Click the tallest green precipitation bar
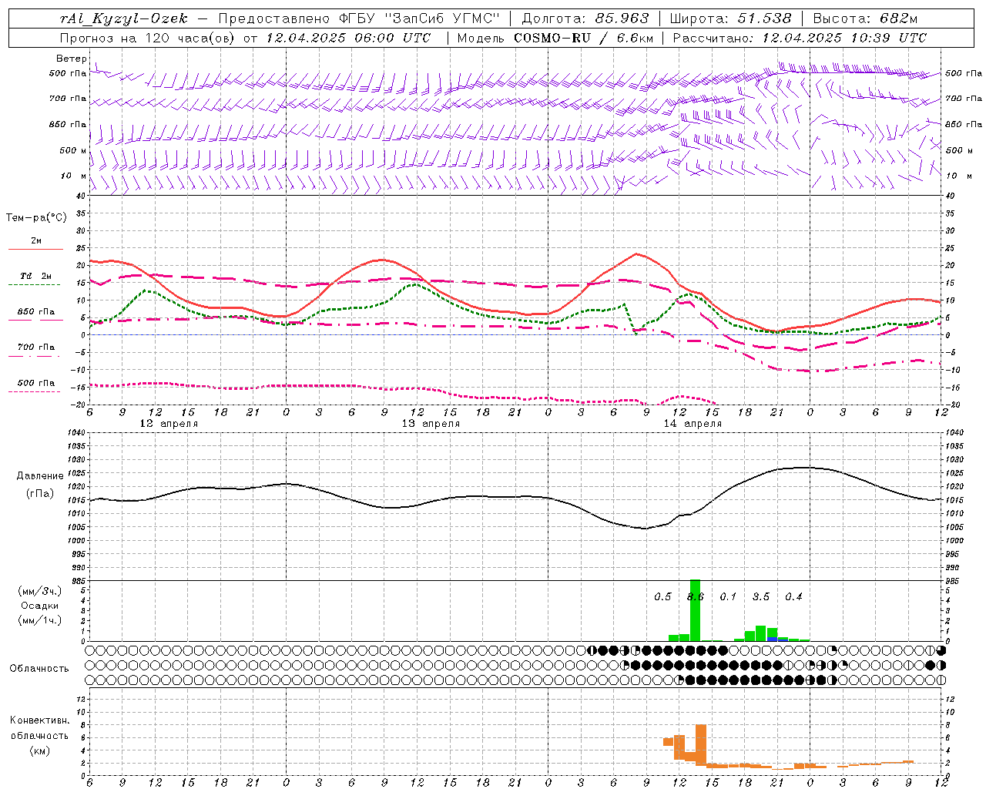The width and height of the screenshot is (986, 789). pos(695,610)
